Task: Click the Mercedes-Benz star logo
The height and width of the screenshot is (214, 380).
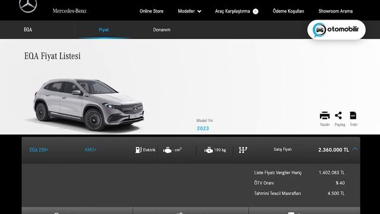Action: (28, 6)
